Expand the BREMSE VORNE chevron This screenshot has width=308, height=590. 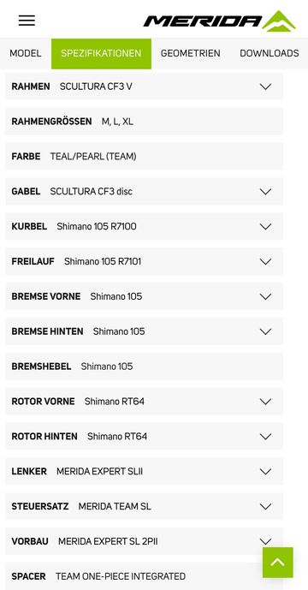265,296
